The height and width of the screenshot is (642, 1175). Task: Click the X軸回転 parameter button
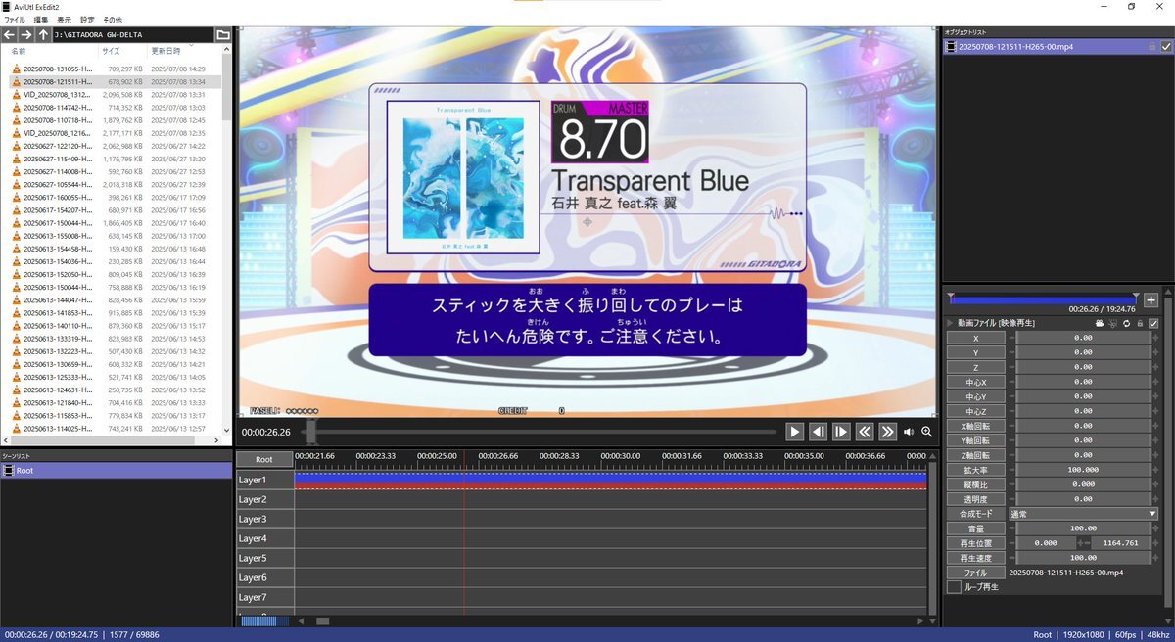pos(975,426)
